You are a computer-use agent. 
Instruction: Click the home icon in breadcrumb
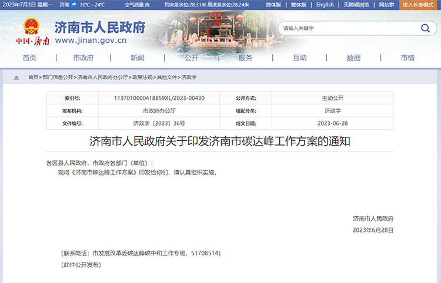tap(16, 77)
